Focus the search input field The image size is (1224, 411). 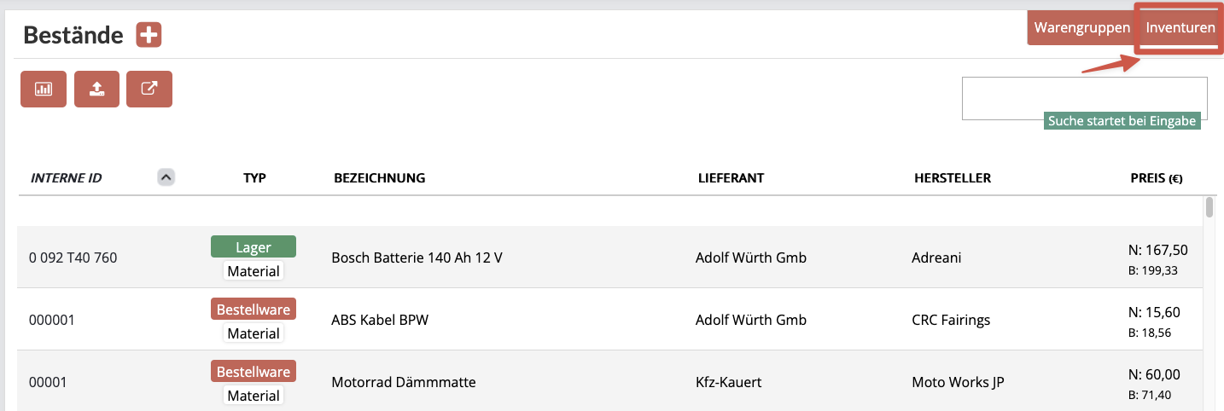1084,98
